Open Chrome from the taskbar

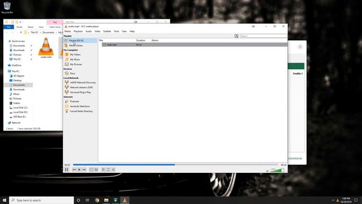[x=97, y=200]
